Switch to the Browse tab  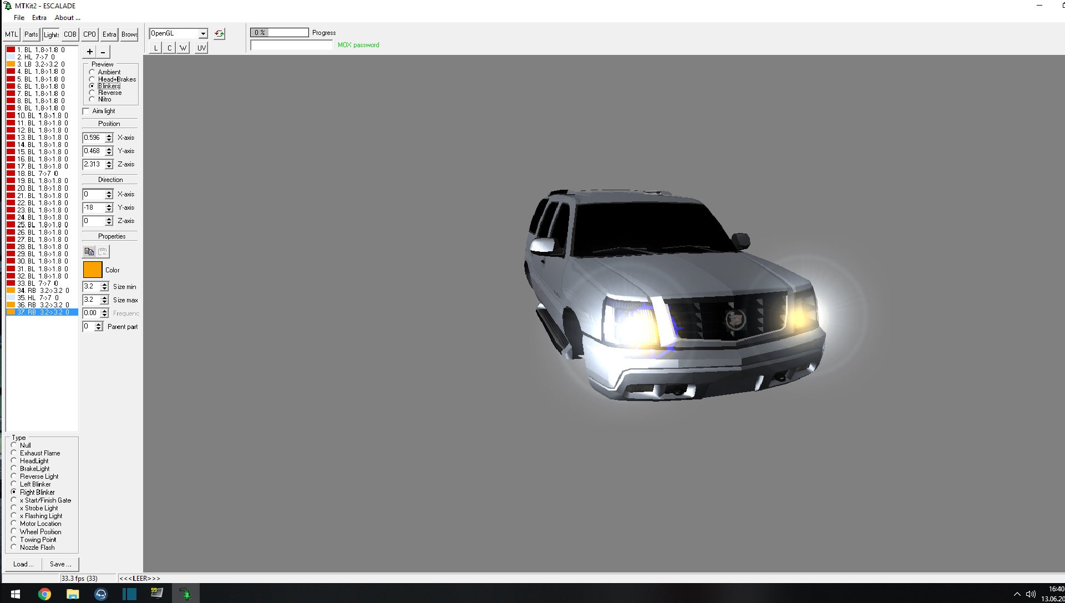click(129, 34)
